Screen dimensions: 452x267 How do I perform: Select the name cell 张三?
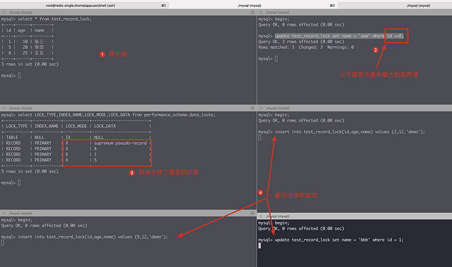pyautogui.click(x=39, y=41)
